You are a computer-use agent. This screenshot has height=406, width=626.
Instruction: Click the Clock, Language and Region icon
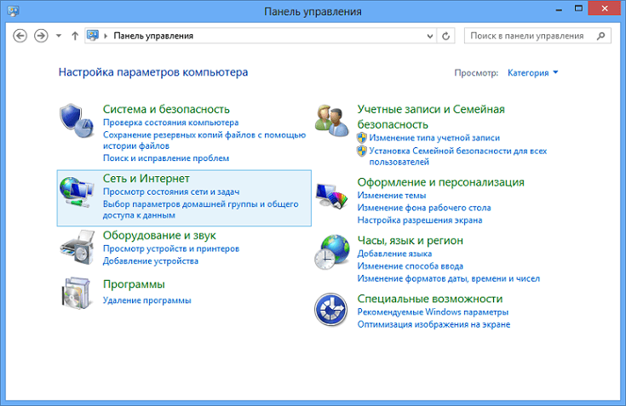point(330,254)
